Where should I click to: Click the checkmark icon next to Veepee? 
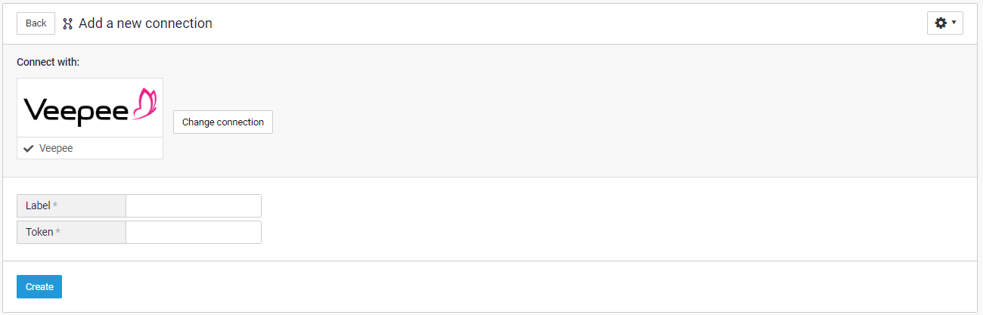tap(29, 149)
